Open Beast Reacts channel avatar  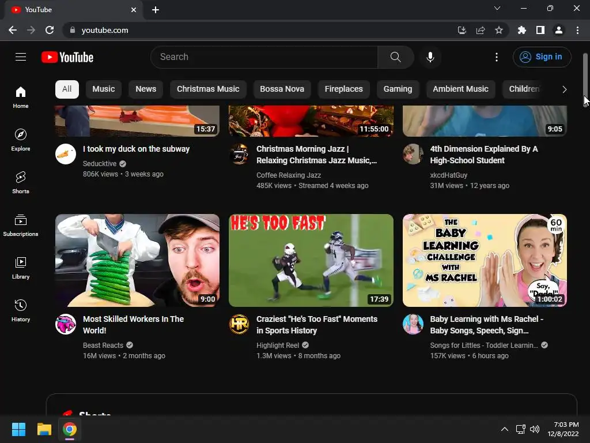(x=66, y=324)
